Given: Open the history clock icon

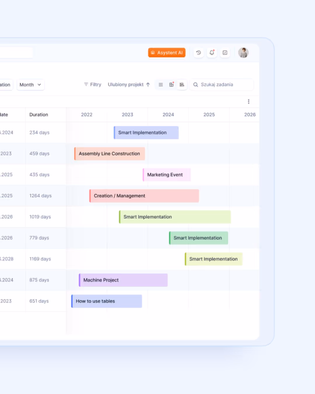Looking at the screenshot, I should [199, 53].
